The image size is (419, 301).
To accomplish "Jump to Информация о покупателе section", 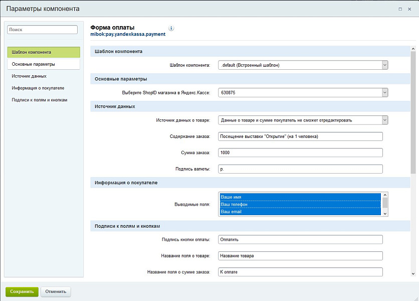I will click(43, 88).
